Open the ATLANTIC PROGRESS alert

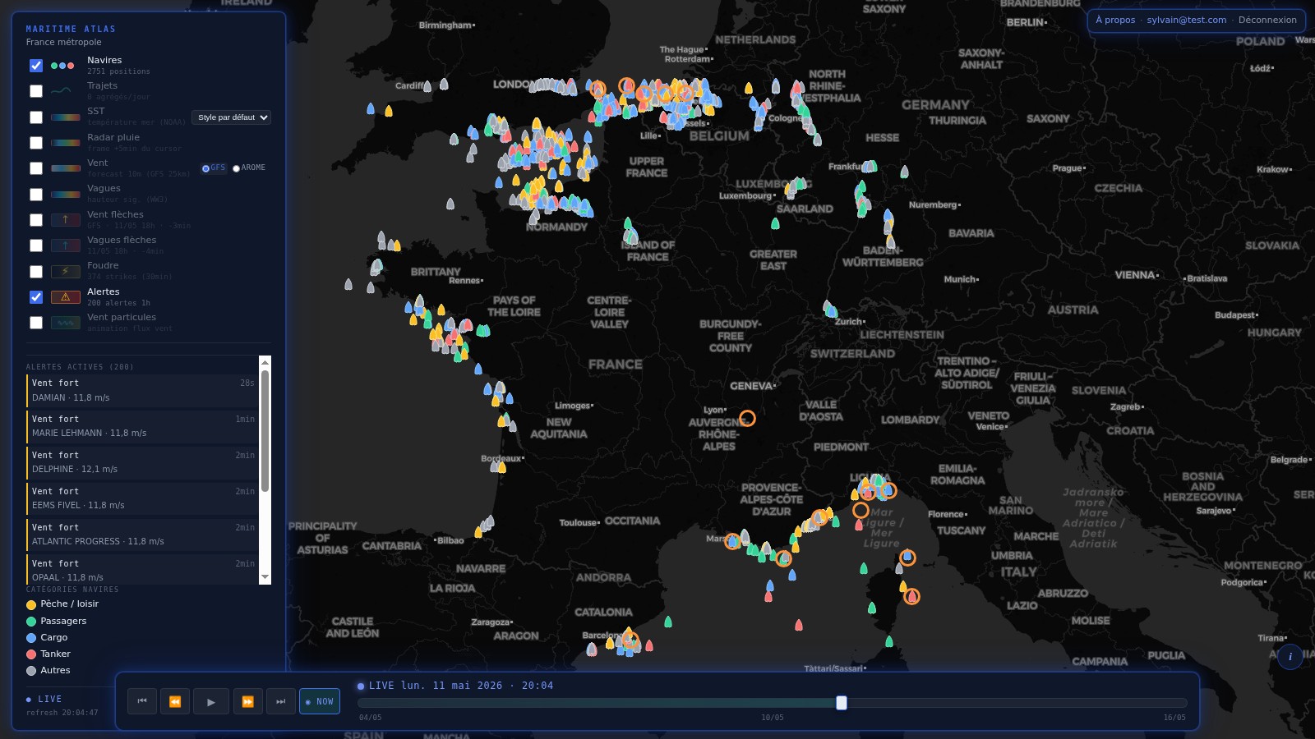coord(142,535)
